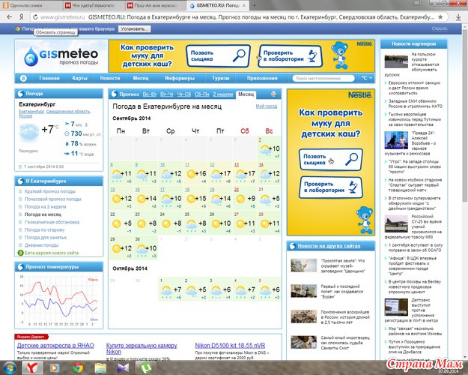Image resolution: width=468 pixels, height=375 pixels.
Task: Open Погода для занятых link
Action: coord(46,238)
